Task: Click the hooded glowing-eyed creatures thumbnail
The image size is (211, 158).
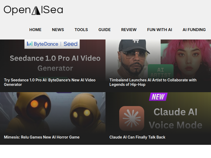Action: tap(52, 113)
